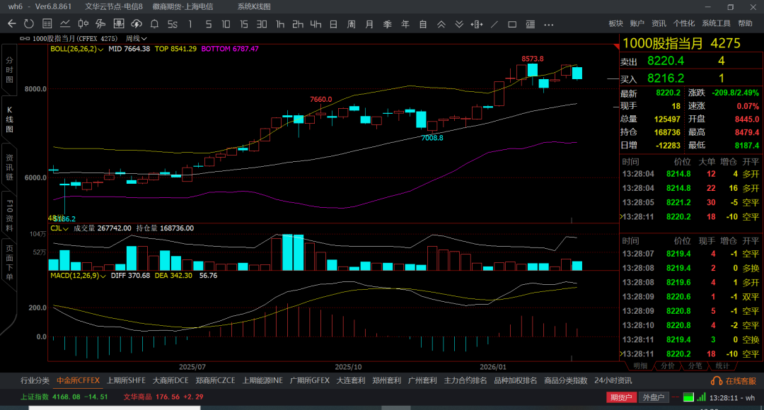Viewport: 764px width, 410px height.
Task: Select the rectangle window tool icon
Action: point(512,24)
